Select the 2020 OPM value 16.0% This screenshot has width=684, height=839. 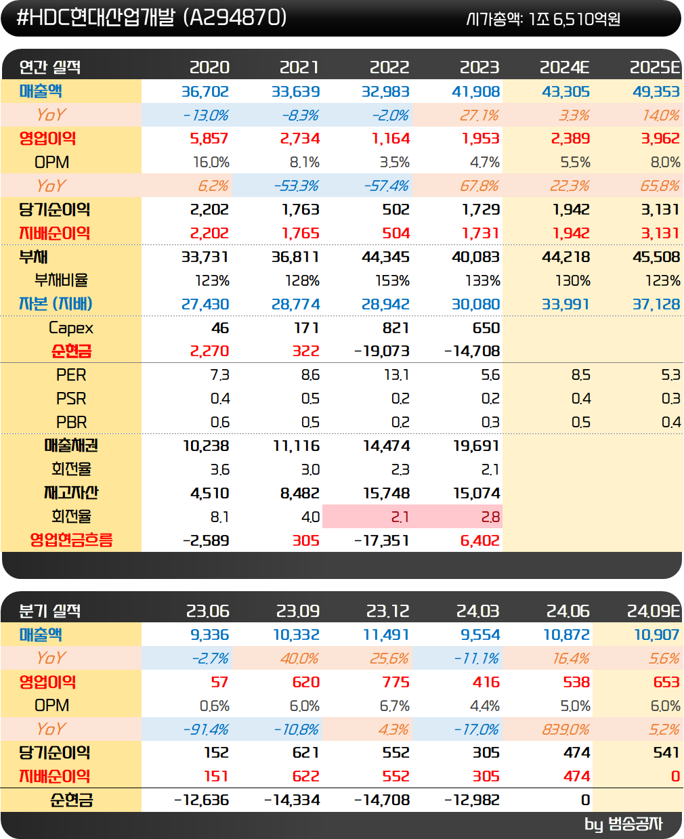tap(211, 163)
